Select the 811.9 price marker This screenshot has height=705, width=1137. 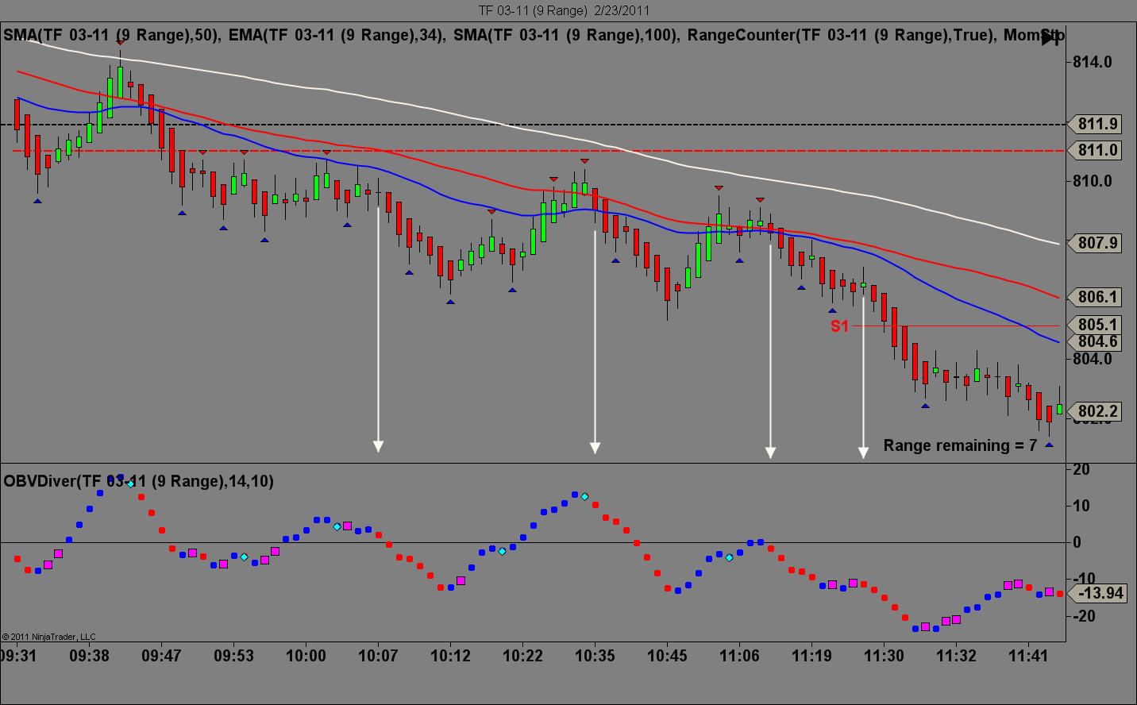1094,125
